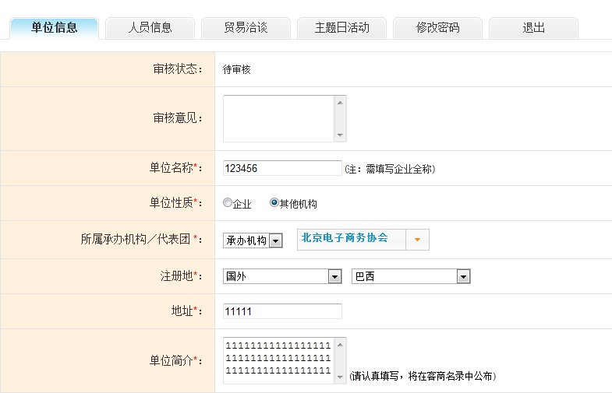The height and width of the screenshot is (393, 612).
Task: Go to the 主题日活动 tab
Action: 341,27
